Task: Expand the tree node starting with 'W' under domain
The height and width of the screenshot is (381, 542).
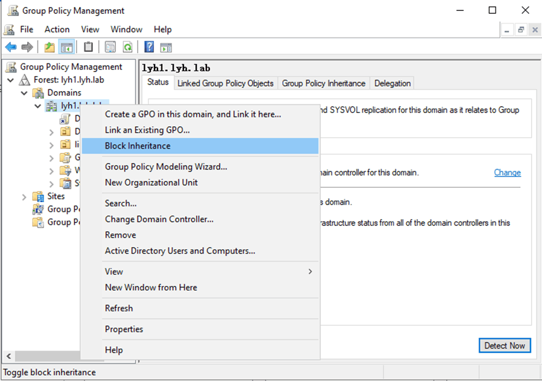Action: click(x=51, y=171)
